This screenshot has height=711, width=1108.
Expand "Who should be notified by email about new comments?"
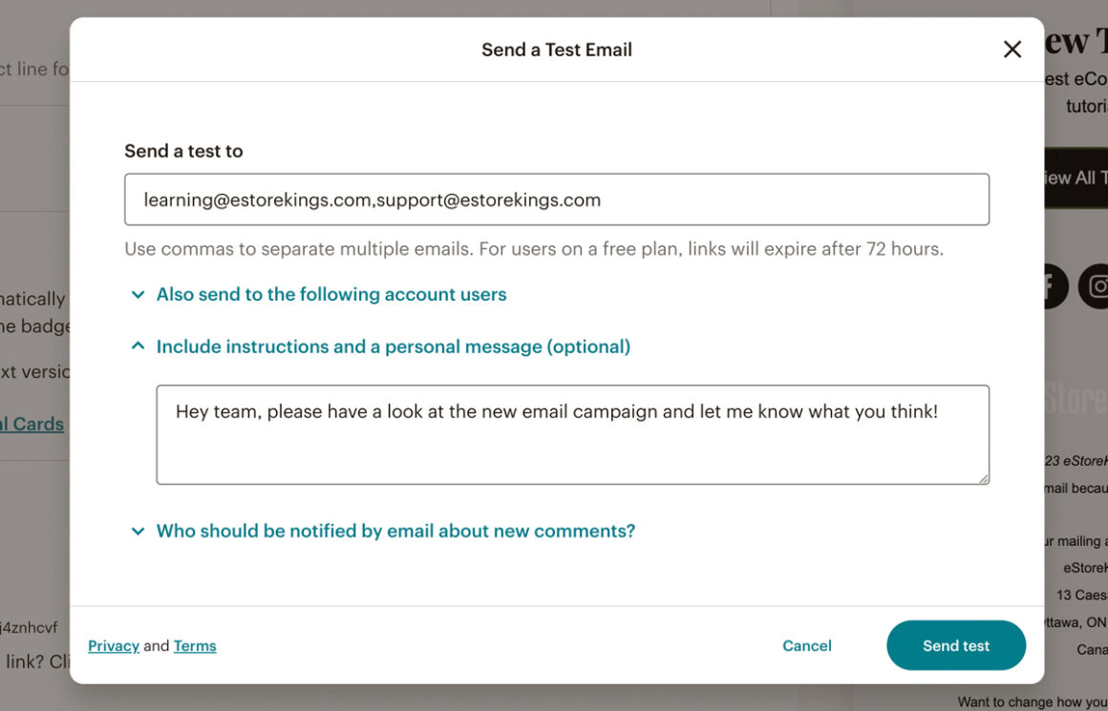tap(396, 530)
